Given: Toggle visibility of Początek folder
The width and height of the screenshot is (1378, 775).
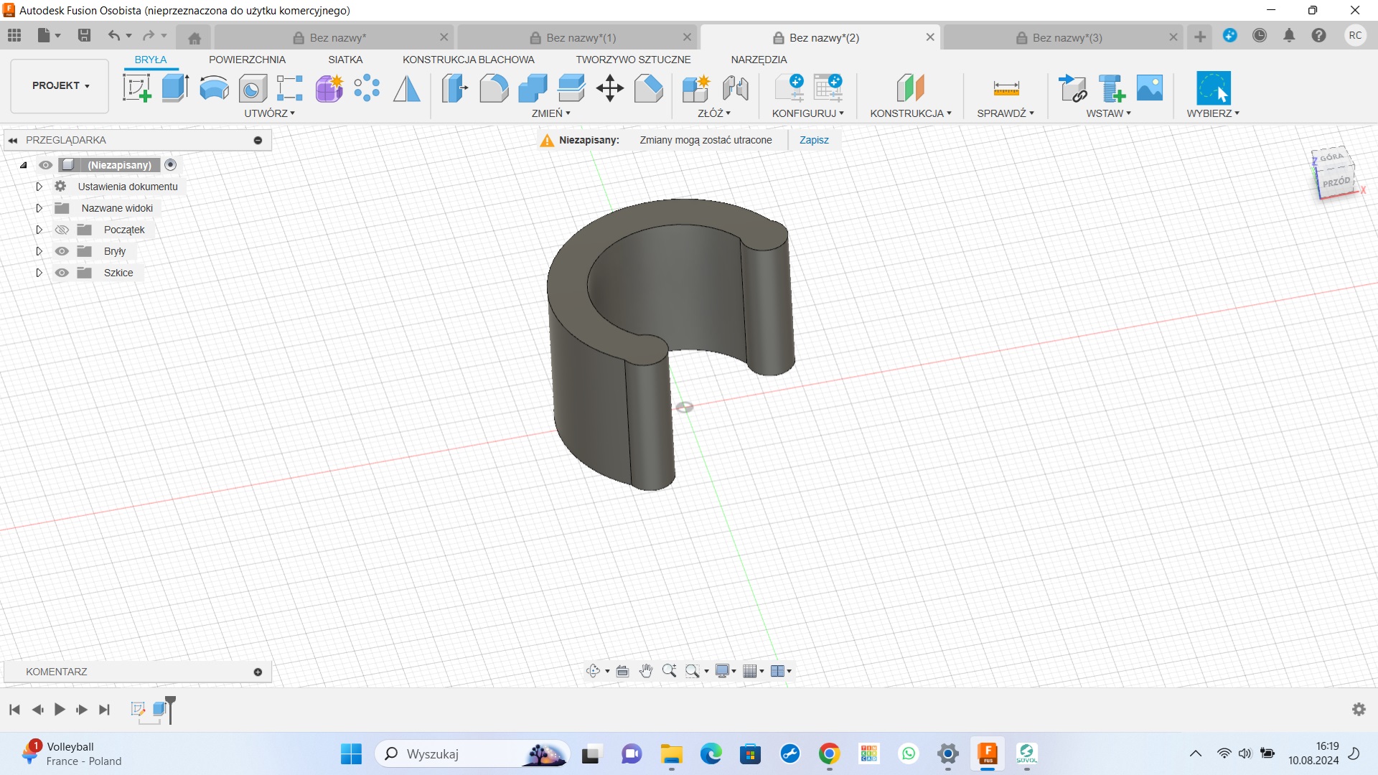Looking at the screenshot, I should (x=62, y=230).
